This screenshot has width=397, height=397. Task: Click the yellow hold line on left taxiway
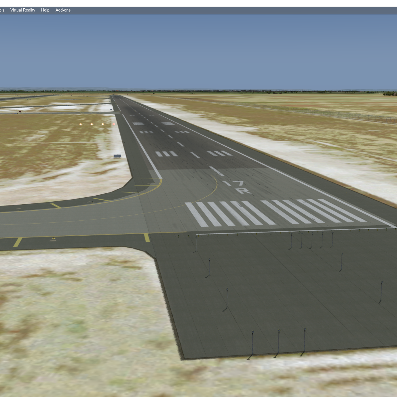click(x=18, y=242)
